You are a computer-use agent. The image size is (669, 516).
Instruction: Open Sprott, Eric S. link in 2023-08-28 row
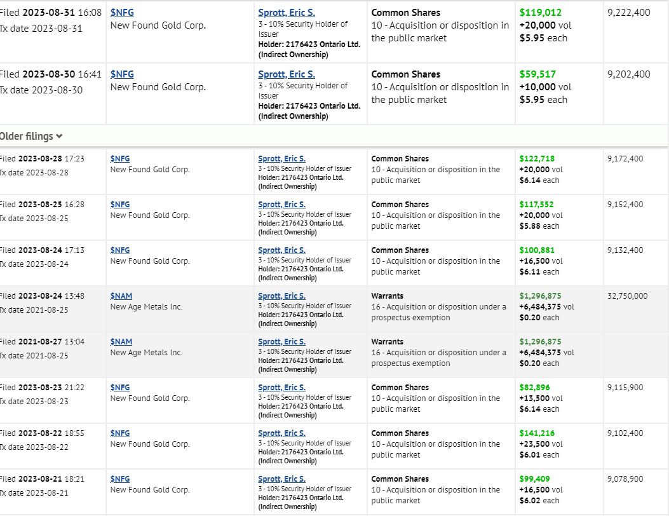click(x=282, y=159)
